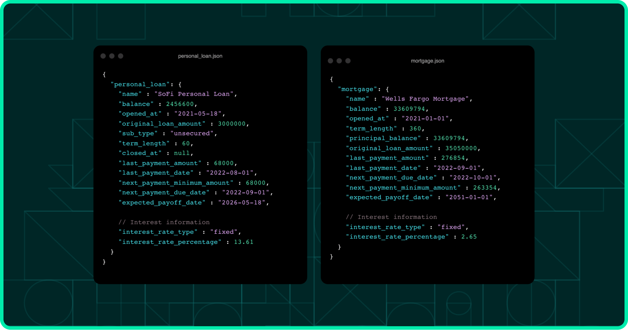Screen dimensions: 628x330
Task: Select the personal_loan.json window title
Action: [x=200, y=56]
